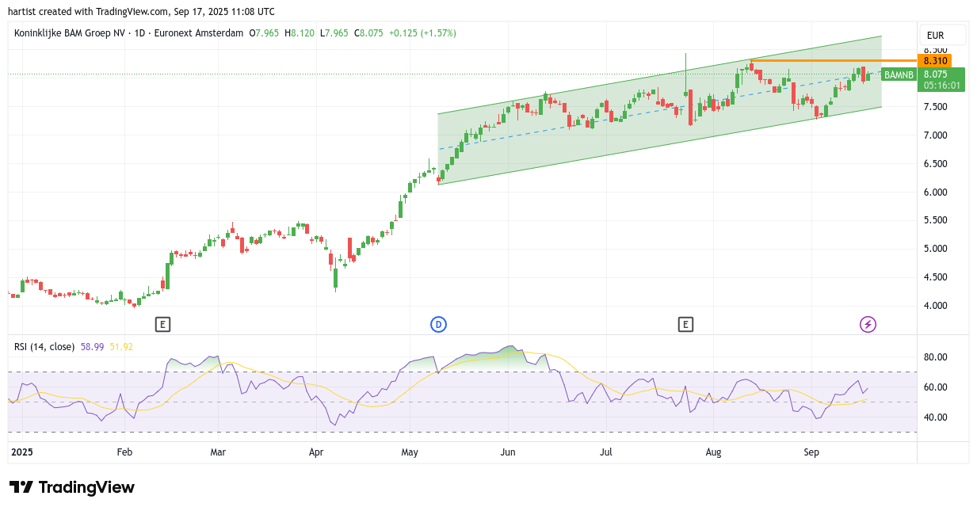
Task: Open the RSI (14, close) indicator legend
Action: click(44, 346)
